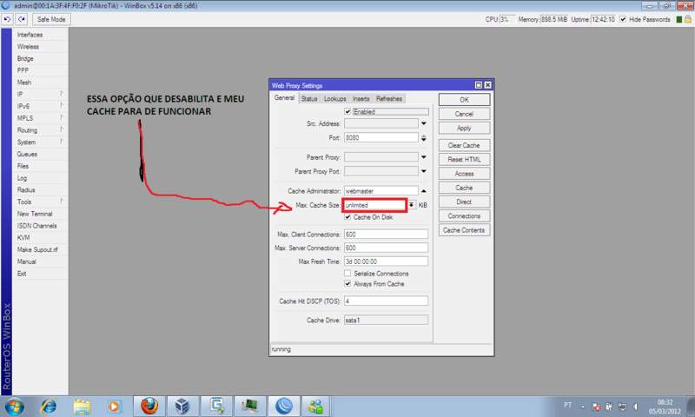
Task: Click Cancel in Web Proxy Settings
Action: [464, 114]
